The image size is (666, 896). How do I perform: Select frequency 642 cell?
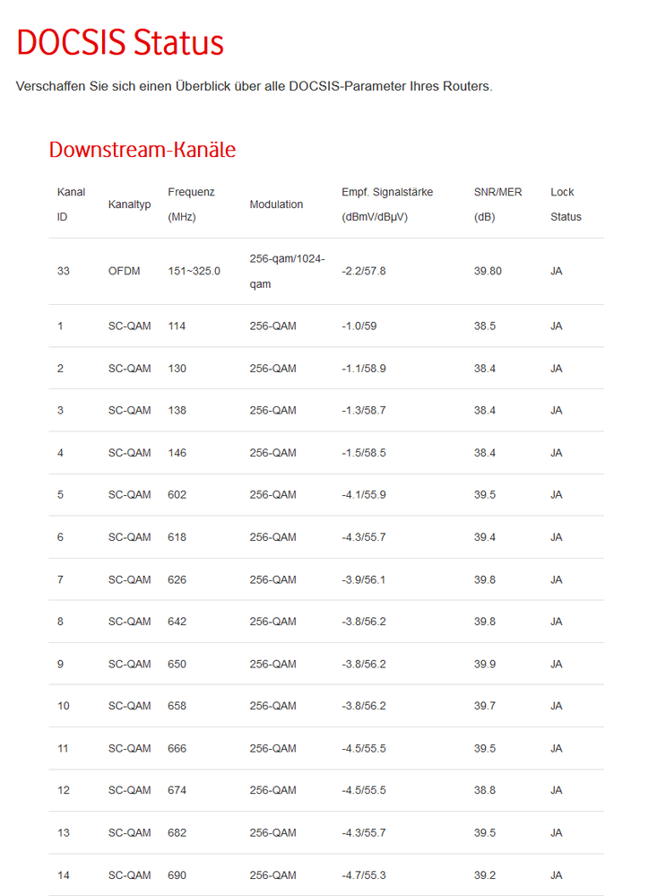click(177, 622)
